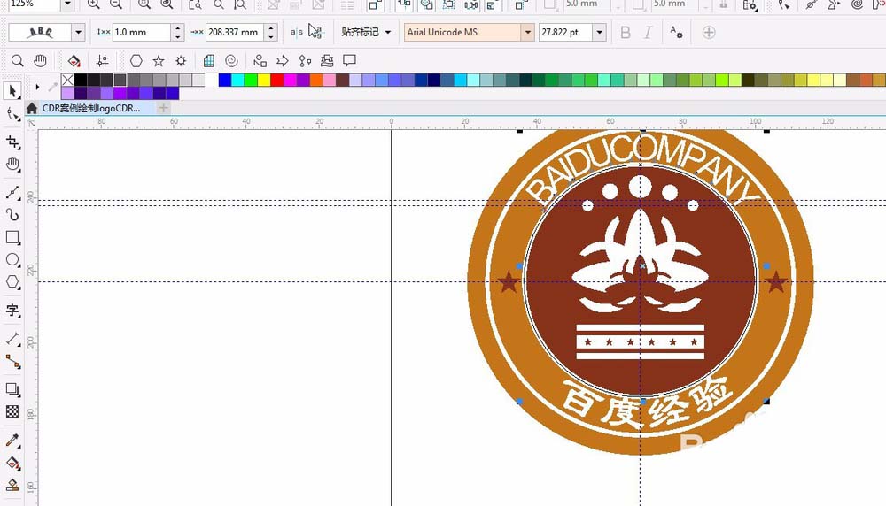Click the mirror text horizontally 'a|B' icon

pos(296,32)
